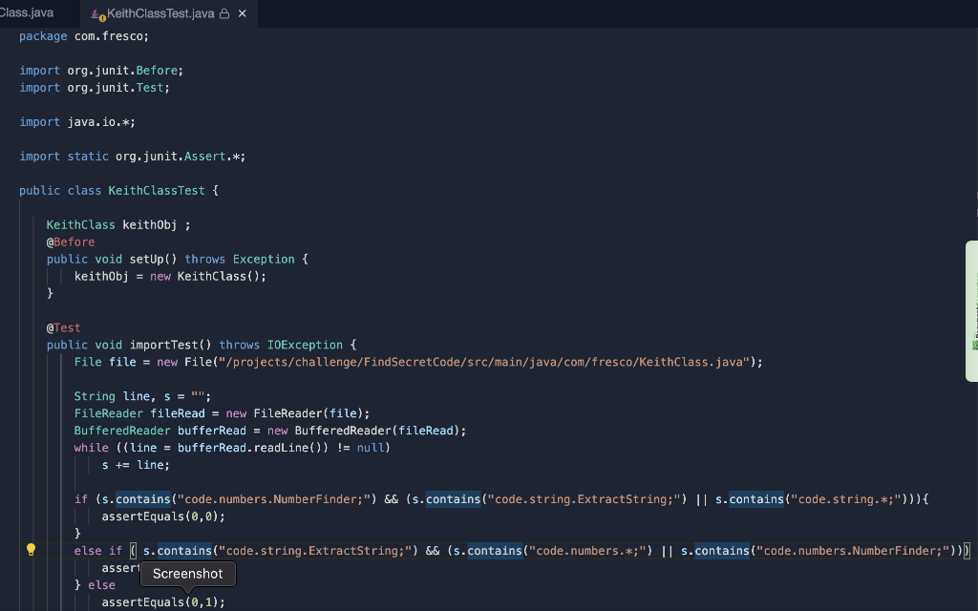This screenshot has width=978, height=611.
Task: Click 'Assert' in the static import line
Action: click(x=204, y=156)
